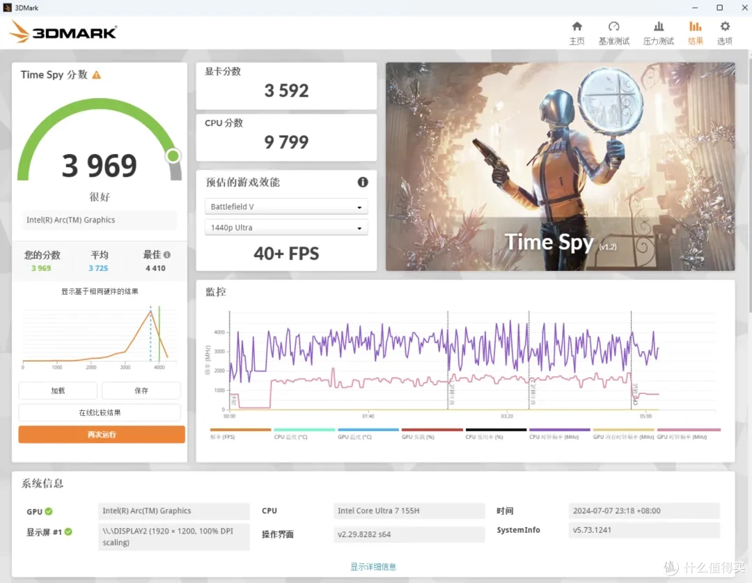Toggle the teal CPU temperature legend swatch
Viewport: 752px width, 583px height.
point(304,430)
